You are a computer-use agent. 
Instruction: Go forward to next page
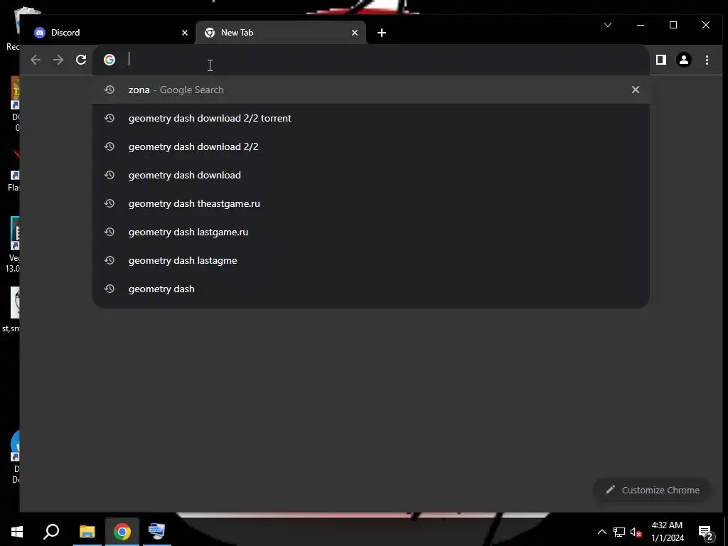click(x=58, y=60)
